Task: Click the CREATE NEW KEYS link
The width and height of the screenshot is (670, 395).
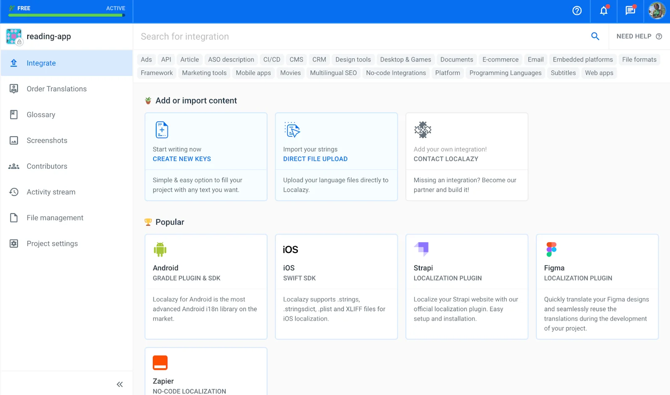Action: [182, 159]
